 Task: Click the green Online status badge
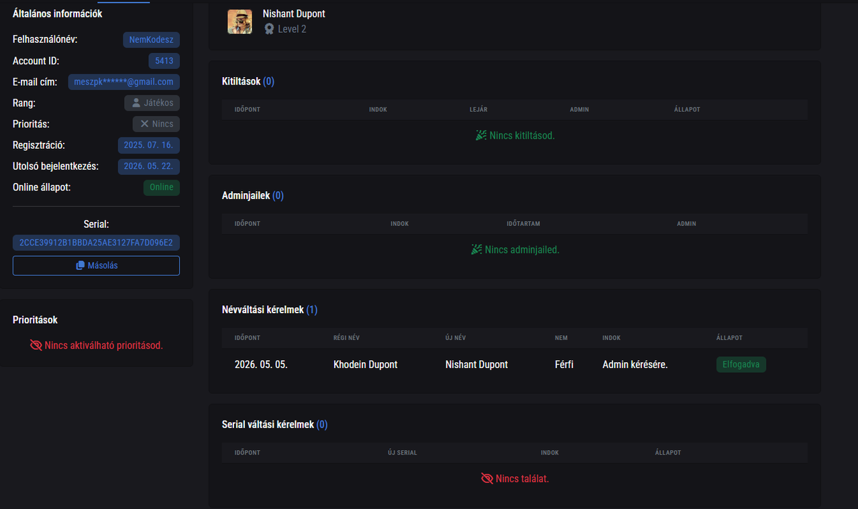click(x=162, y=187)
